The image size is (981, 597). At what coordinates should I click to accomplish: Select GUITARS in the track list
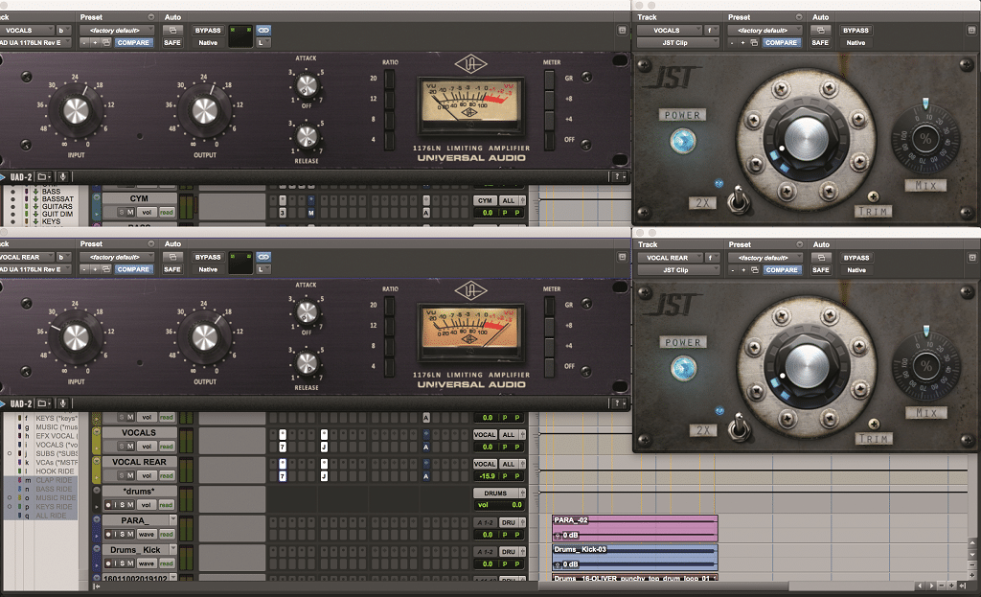[57, 206]
